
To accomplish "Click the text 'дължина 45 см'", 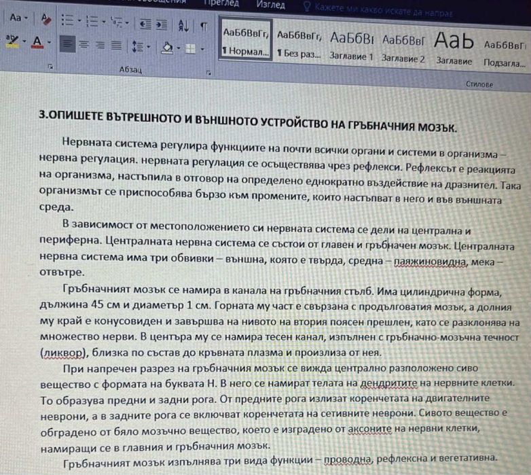I will [79, 304].
